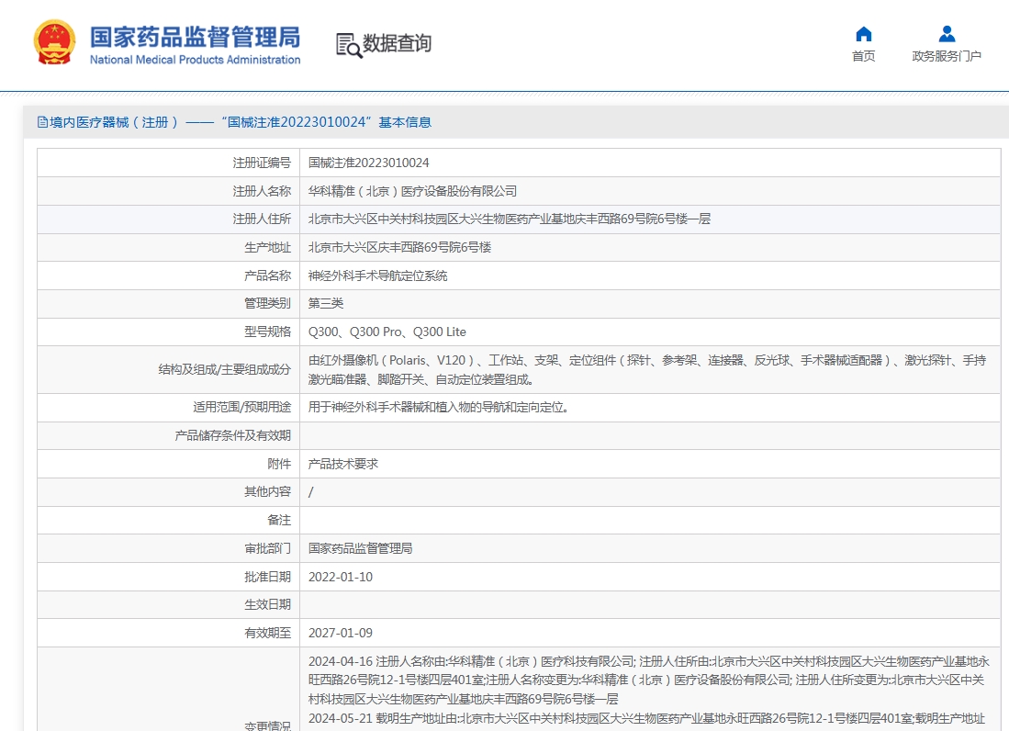1009x731 pixels.
Task: Click the intended use text 用于神经外科手术器械
Action: 438,408
